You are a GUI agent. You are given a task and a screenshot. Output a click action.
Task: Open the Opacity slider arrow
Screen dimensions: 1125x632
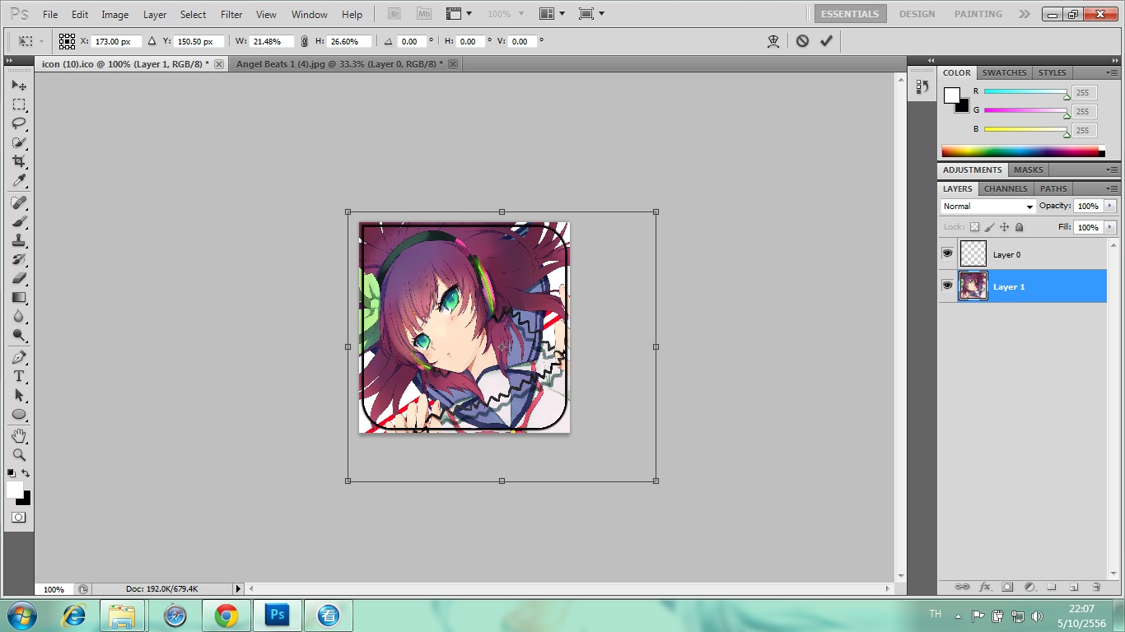pos(1110,206)
